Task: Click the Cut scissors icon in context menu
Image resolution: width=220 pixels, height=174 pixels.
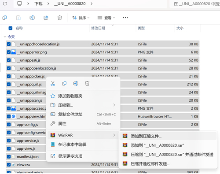Action: pyautogui.click(x=53, y=83)
